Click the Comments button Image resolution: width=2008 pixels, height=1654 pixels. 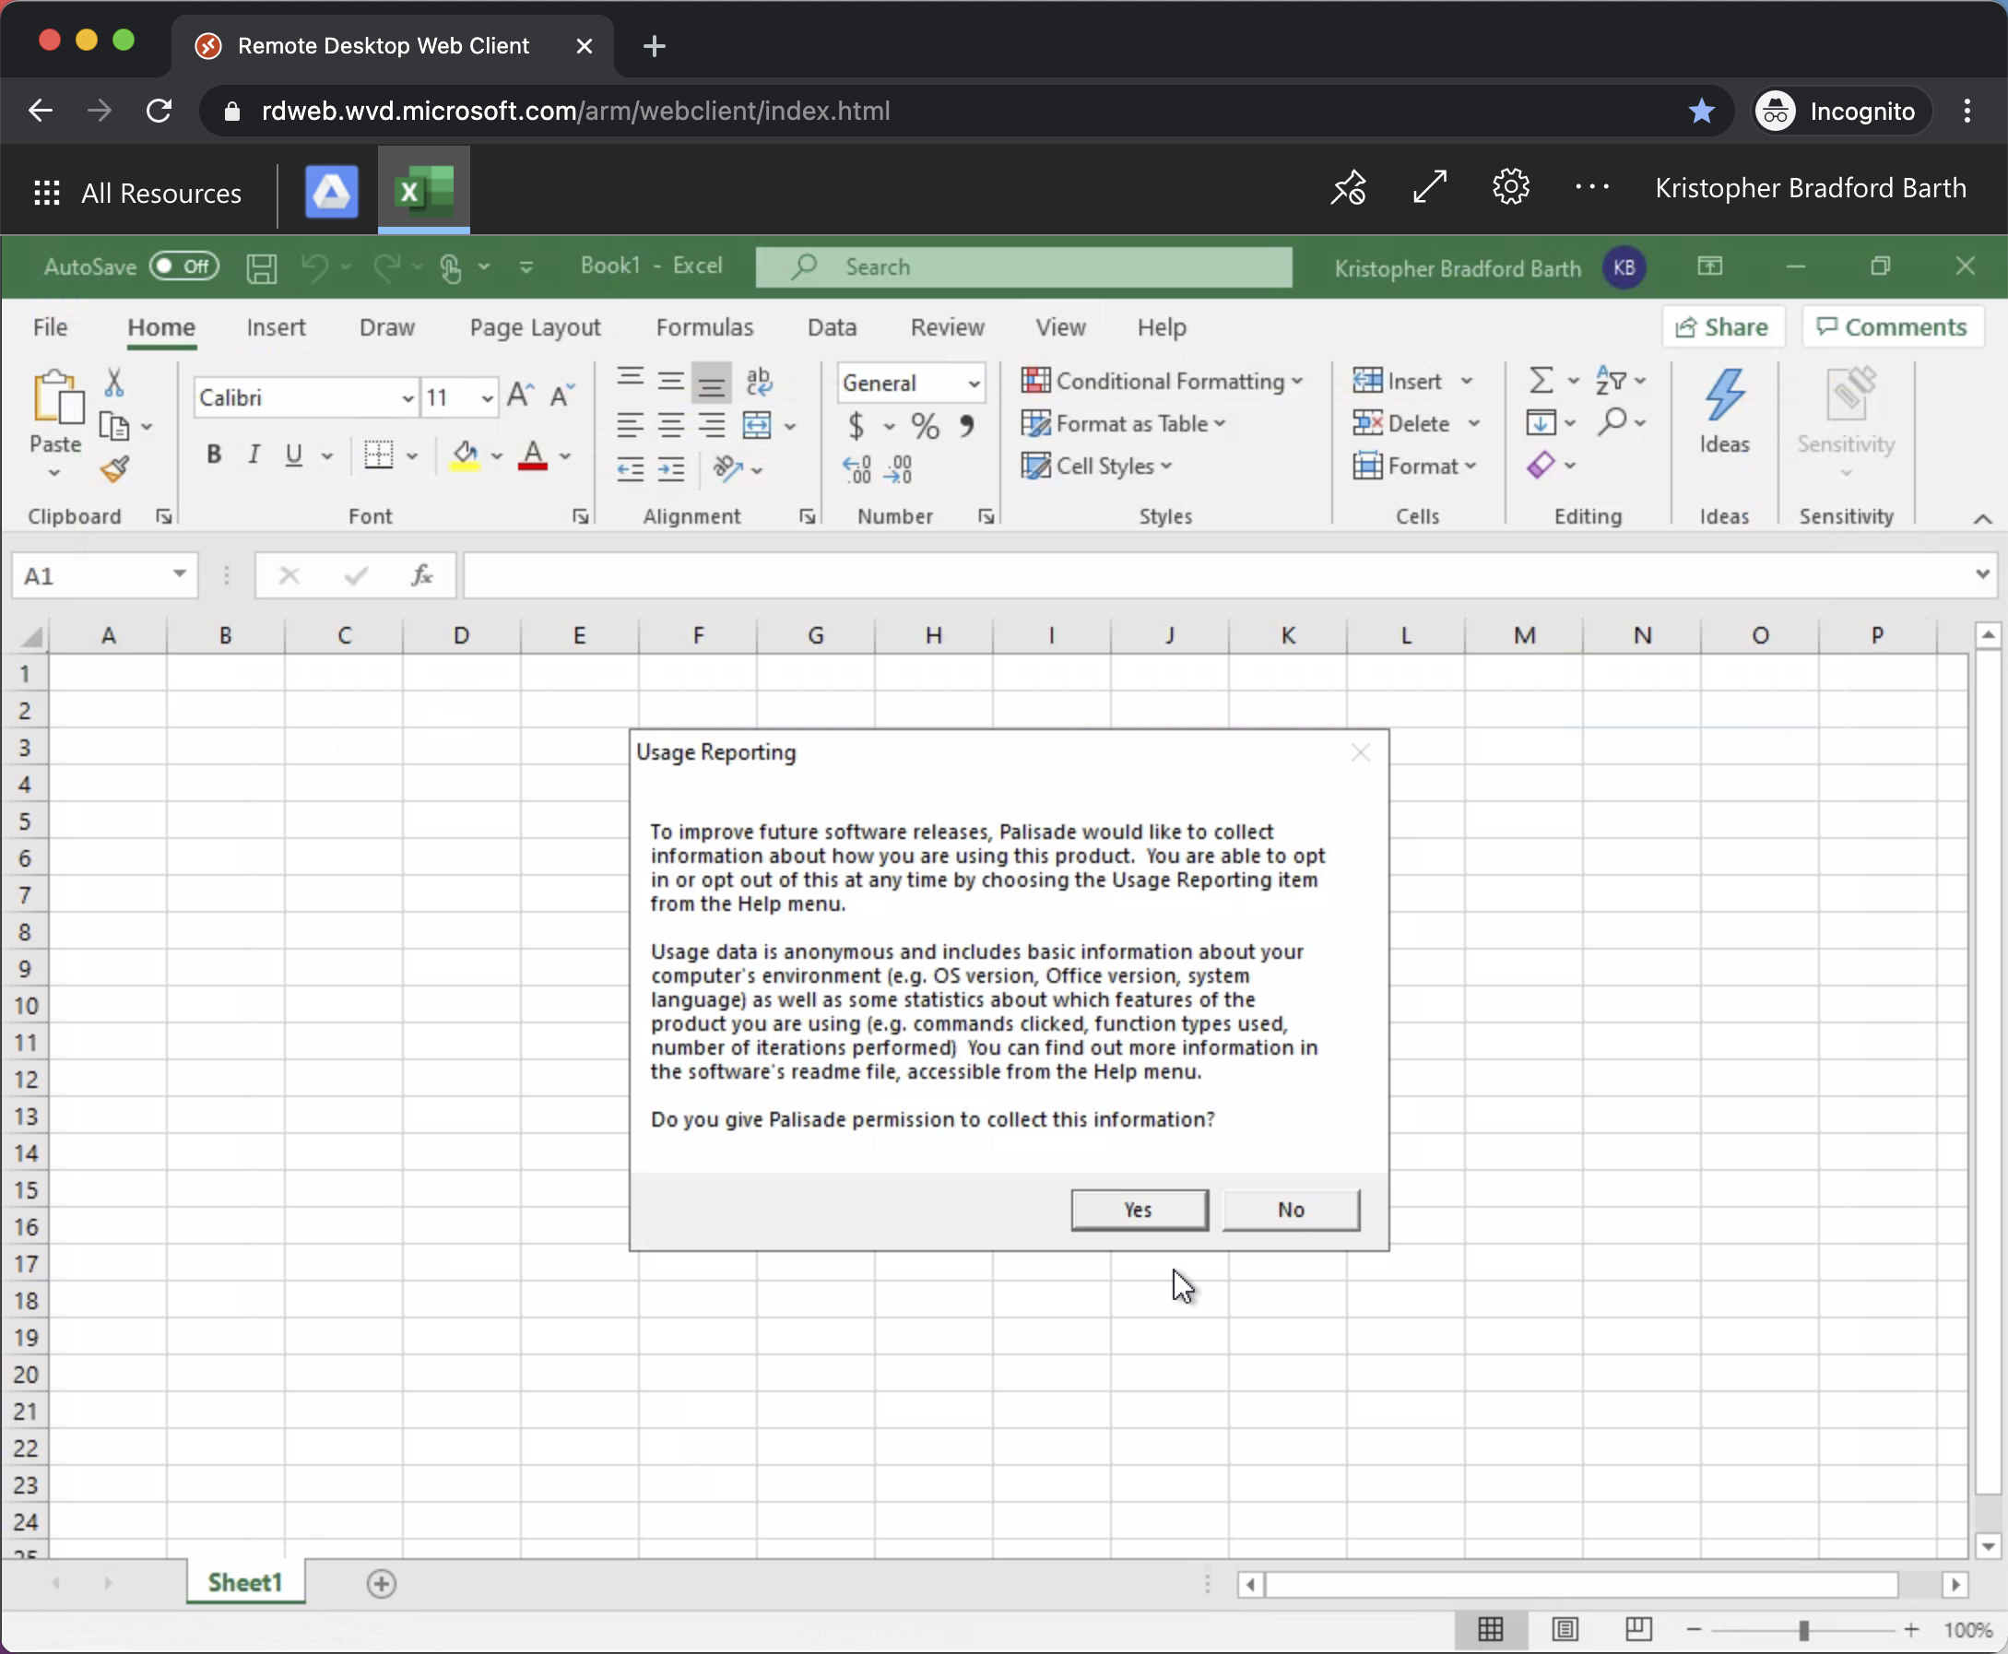point(1892,326)
